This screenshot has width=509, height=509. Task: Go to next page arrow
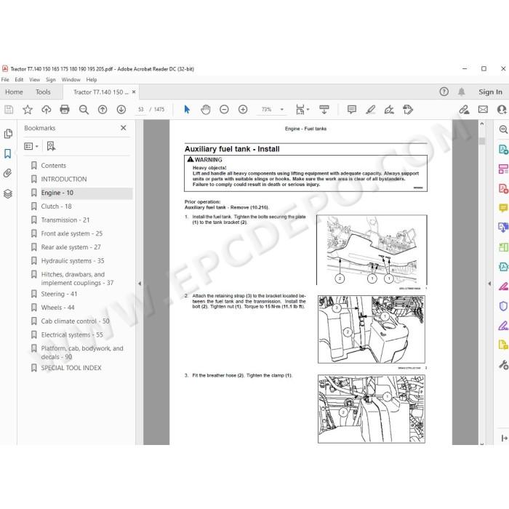tap(121, 110)
